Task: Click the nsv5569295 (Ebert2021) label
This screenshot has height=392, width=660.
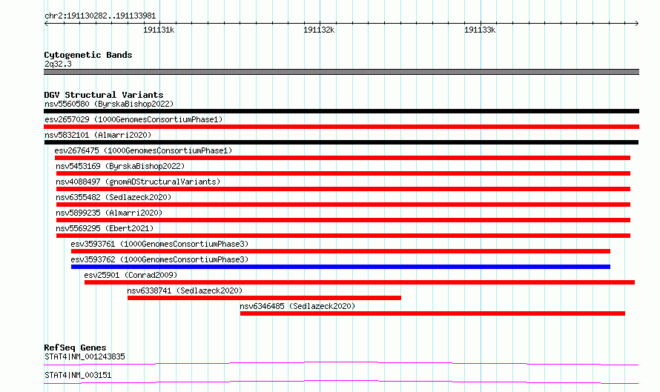Action: click(x=105, y=228)
